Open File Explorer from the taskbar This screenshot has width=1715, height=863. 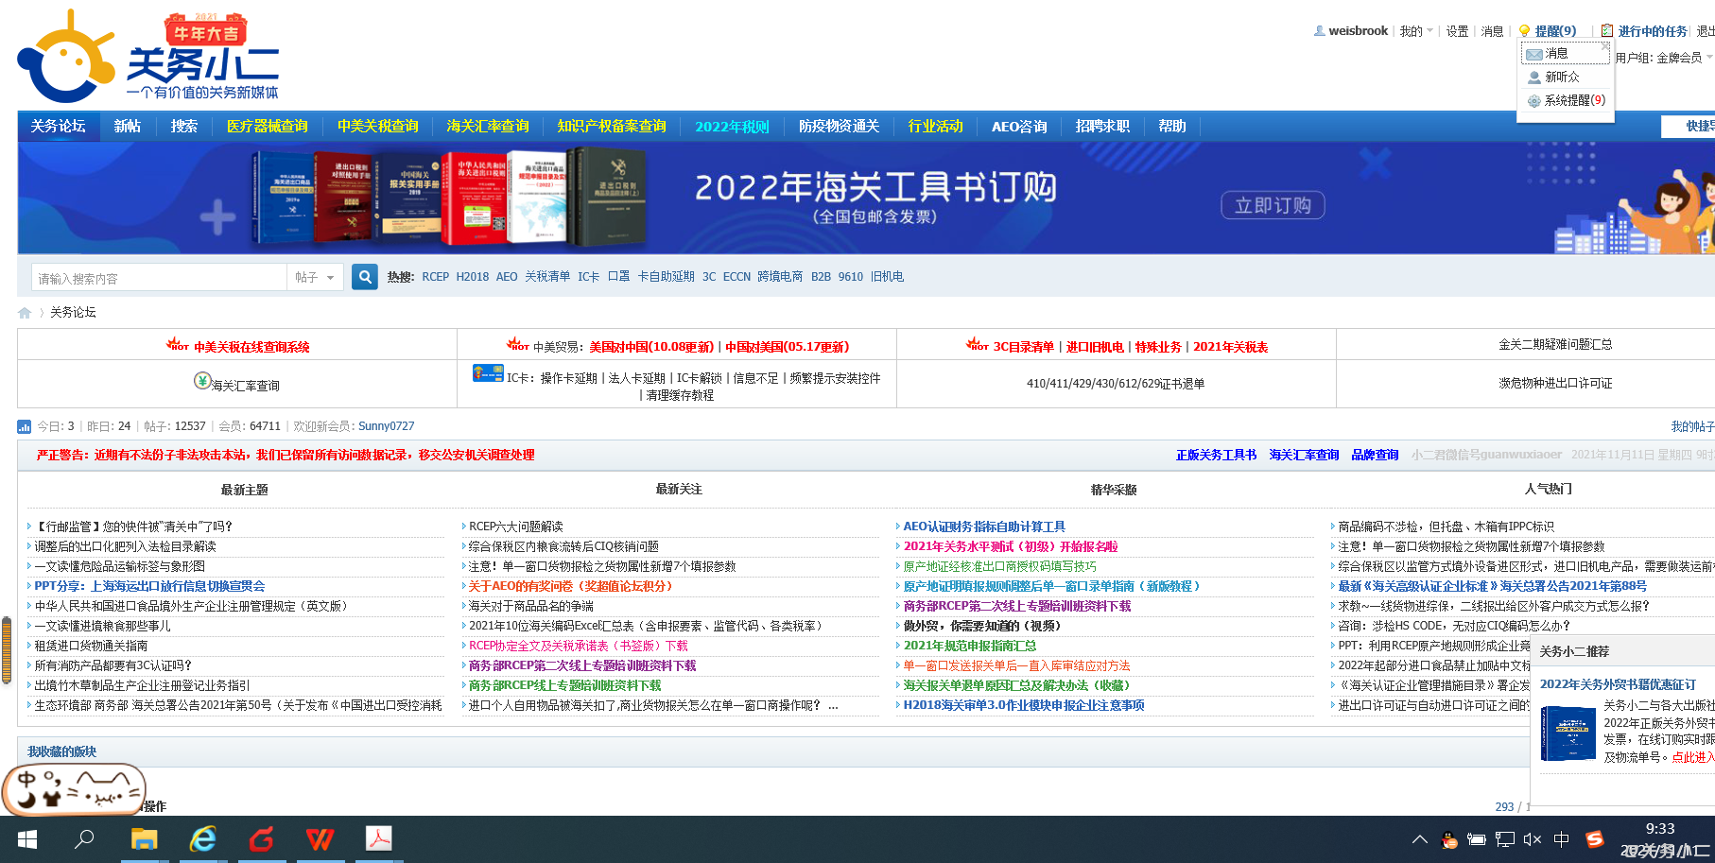coord(144,838)
